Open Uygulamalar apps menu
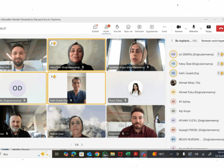This screenshot has width=224, height=168. pos(152,28)
